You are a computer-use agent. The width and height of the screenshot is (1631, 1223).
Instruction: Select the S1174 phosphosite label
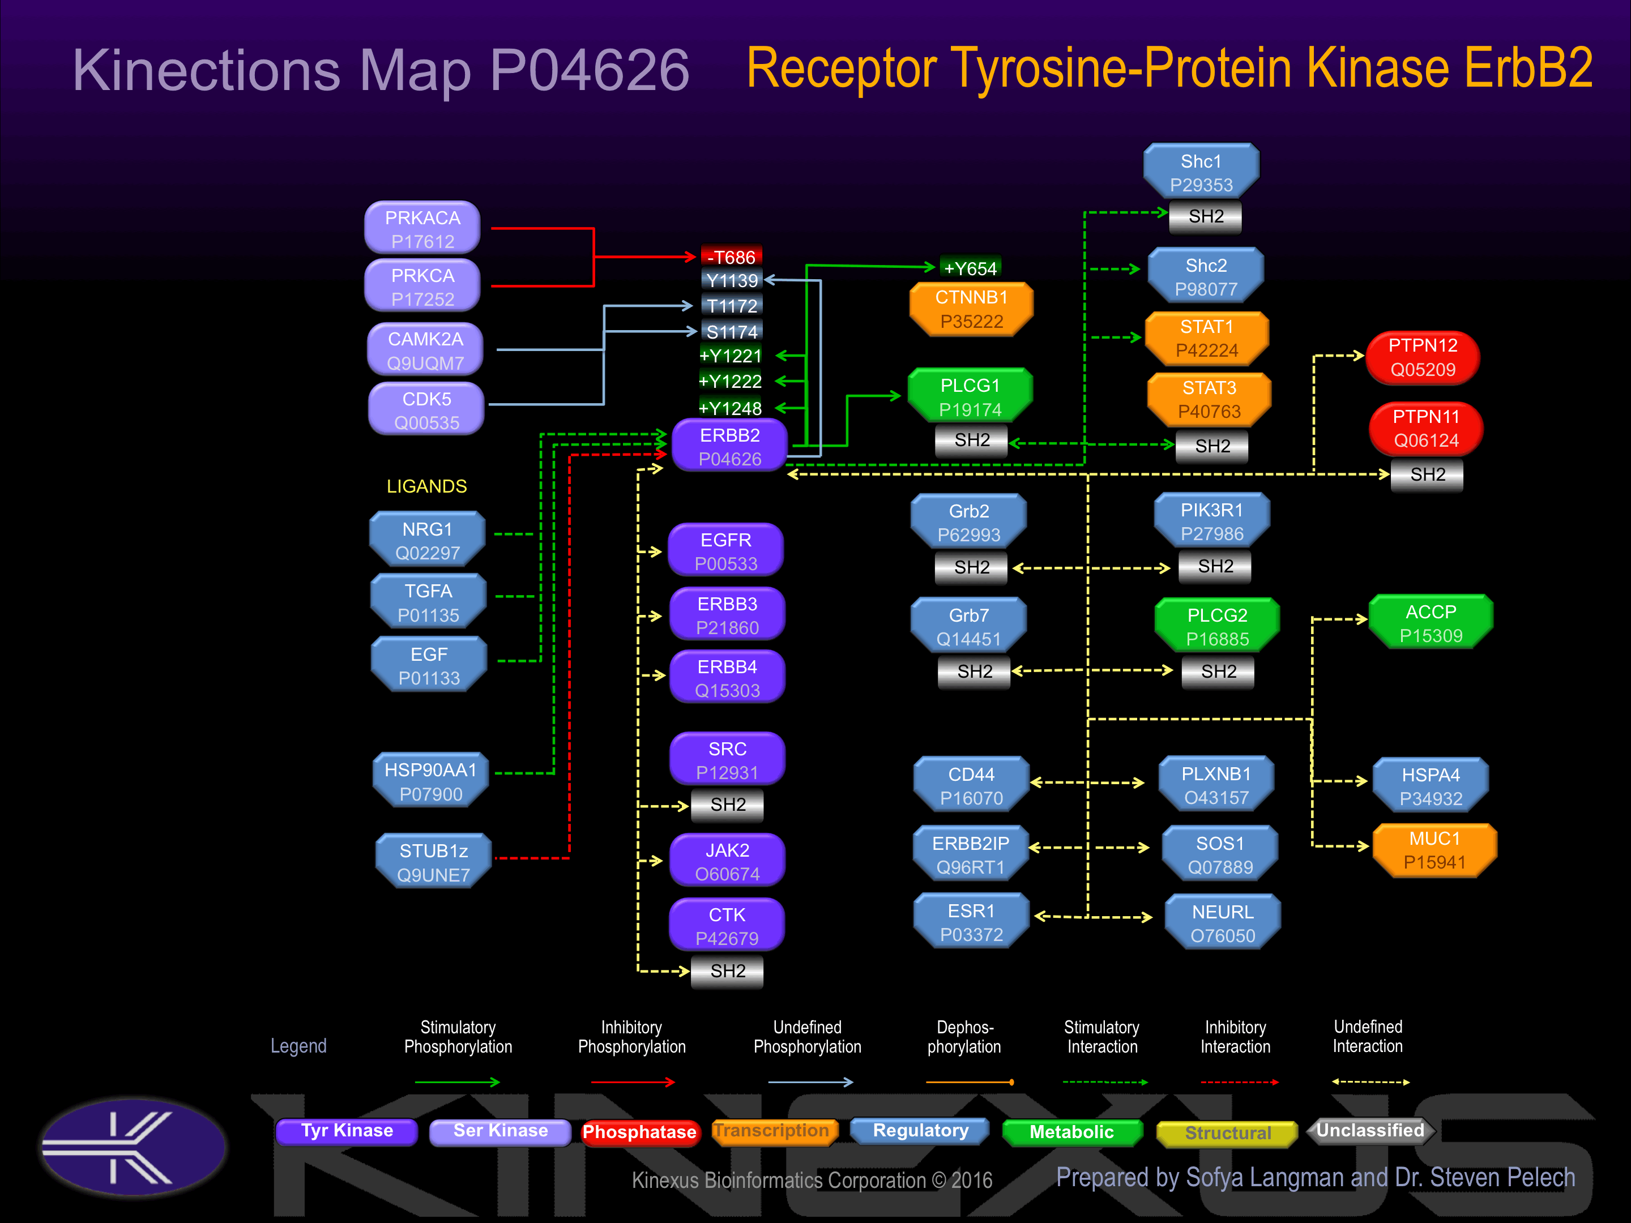tap(732, 332)
